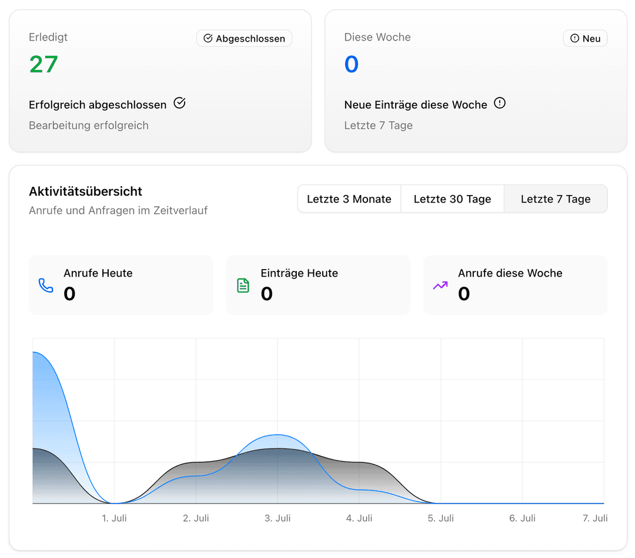Viewport: 635px width, 558px height.
Task: Select the Letzte 3 Monate range
Action: coord(349,199)
